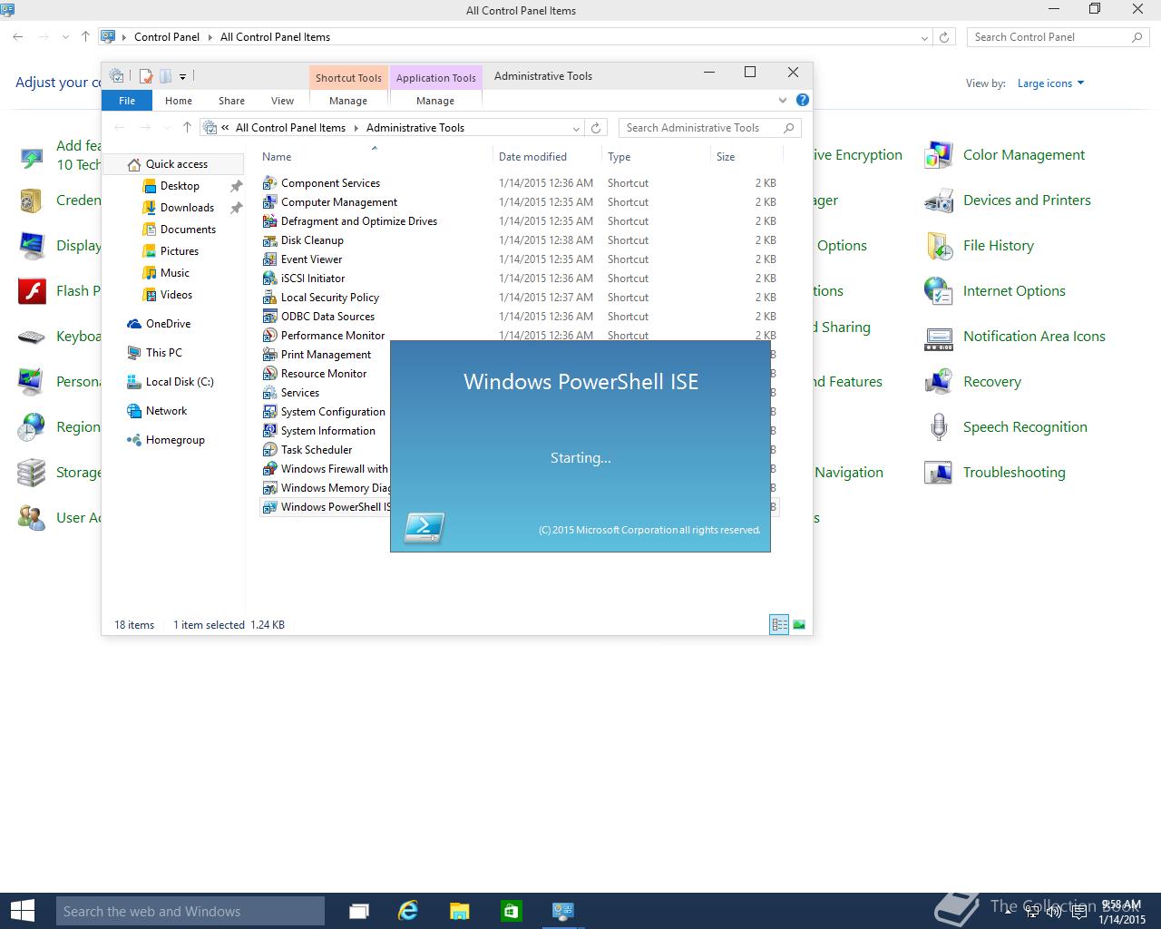Expand Control Panel address bar dropdown
The image size is (1161, 929).
(924, 37)
